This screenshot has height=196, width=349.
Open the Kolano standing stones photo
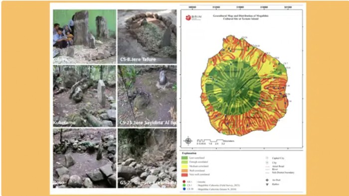point(85,36)
